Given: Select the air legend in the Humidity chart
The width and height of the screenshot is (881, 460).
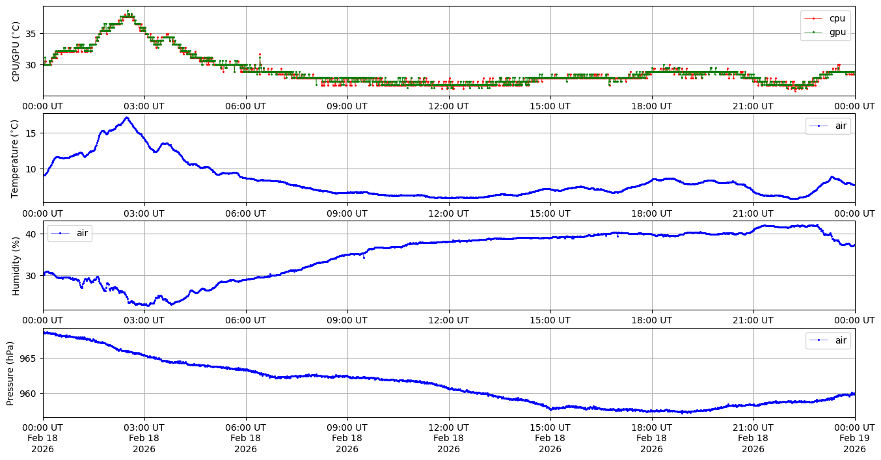Looking at the screenshot, I should 70,233.
